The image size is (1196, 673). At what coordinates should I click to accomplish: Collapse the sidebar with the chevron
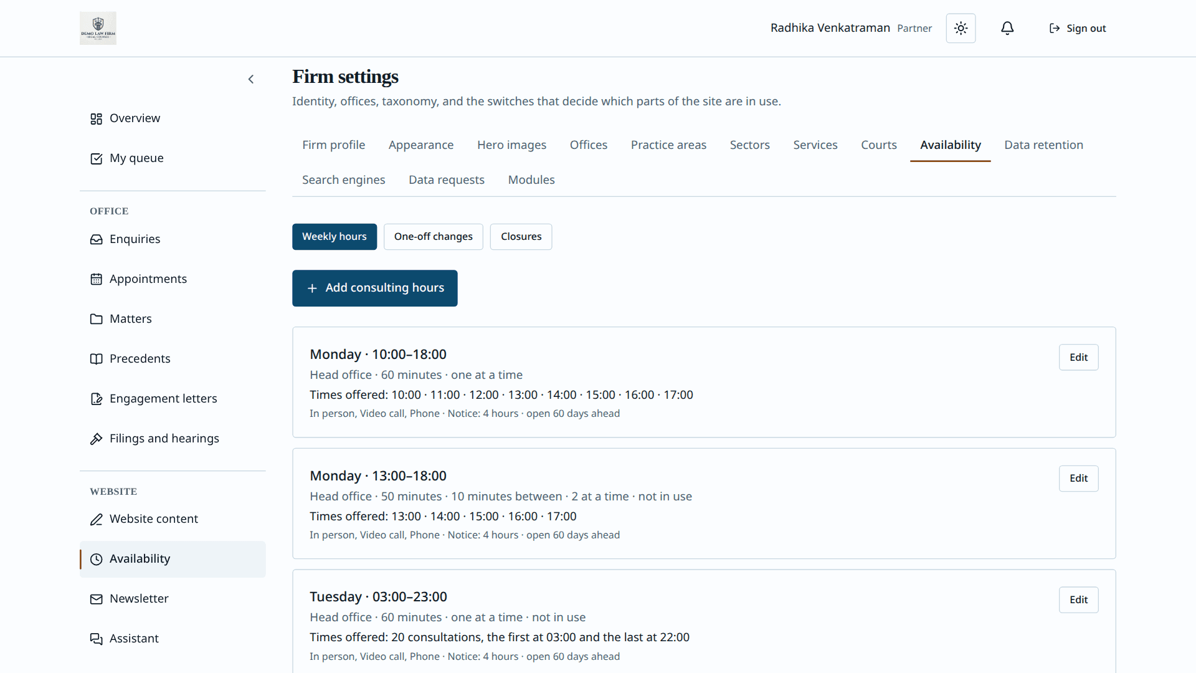point(251,79)
